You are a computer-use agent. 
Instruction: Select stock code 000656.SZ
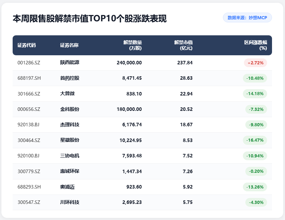click(x=29, y=109)
